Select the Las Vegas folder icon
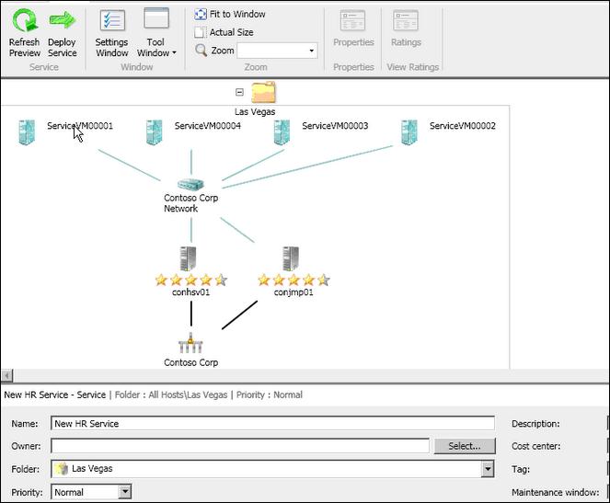 click(x=263, y=93)
